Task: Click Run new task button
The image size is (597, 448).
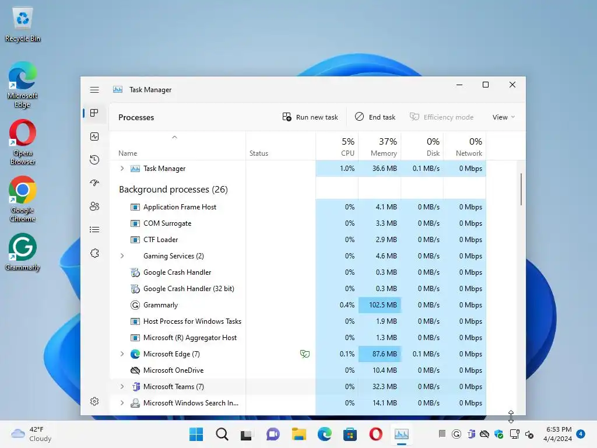Action: click(x=310, y=117)
